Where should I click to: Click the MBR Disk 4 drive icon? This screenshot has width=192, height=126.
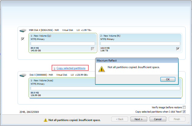[23, 30]
